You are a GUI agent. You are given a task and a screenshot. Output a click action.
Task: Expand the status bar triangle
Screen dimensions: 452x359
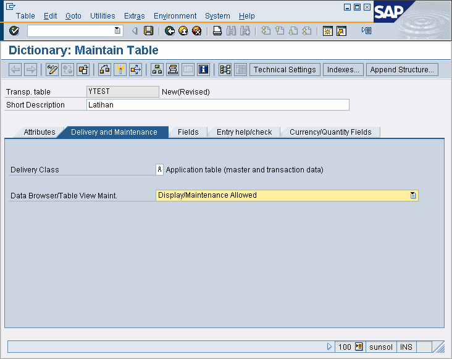pyautogui.click(x=329, y=346)
